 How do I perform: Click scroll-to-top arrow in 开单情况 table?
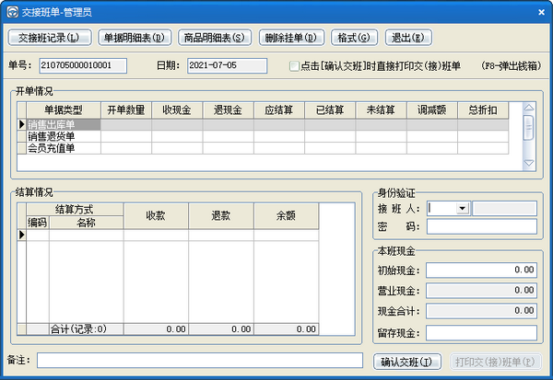coord(528,108)
